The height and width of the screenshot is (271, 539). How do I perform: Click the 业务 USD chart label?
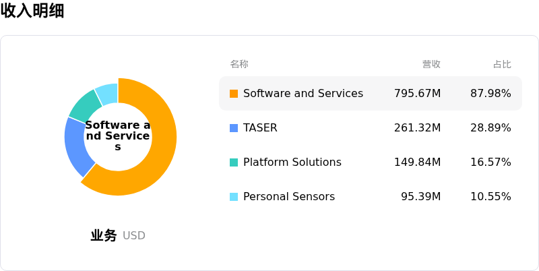(x=118, y=235)
